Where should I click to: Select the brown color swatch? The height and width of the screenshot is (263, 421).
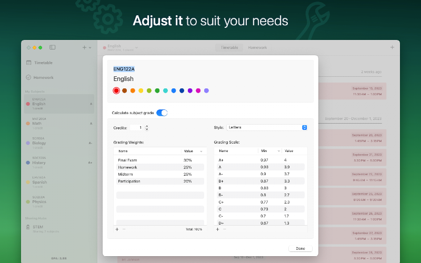click(x=124, y=90)
